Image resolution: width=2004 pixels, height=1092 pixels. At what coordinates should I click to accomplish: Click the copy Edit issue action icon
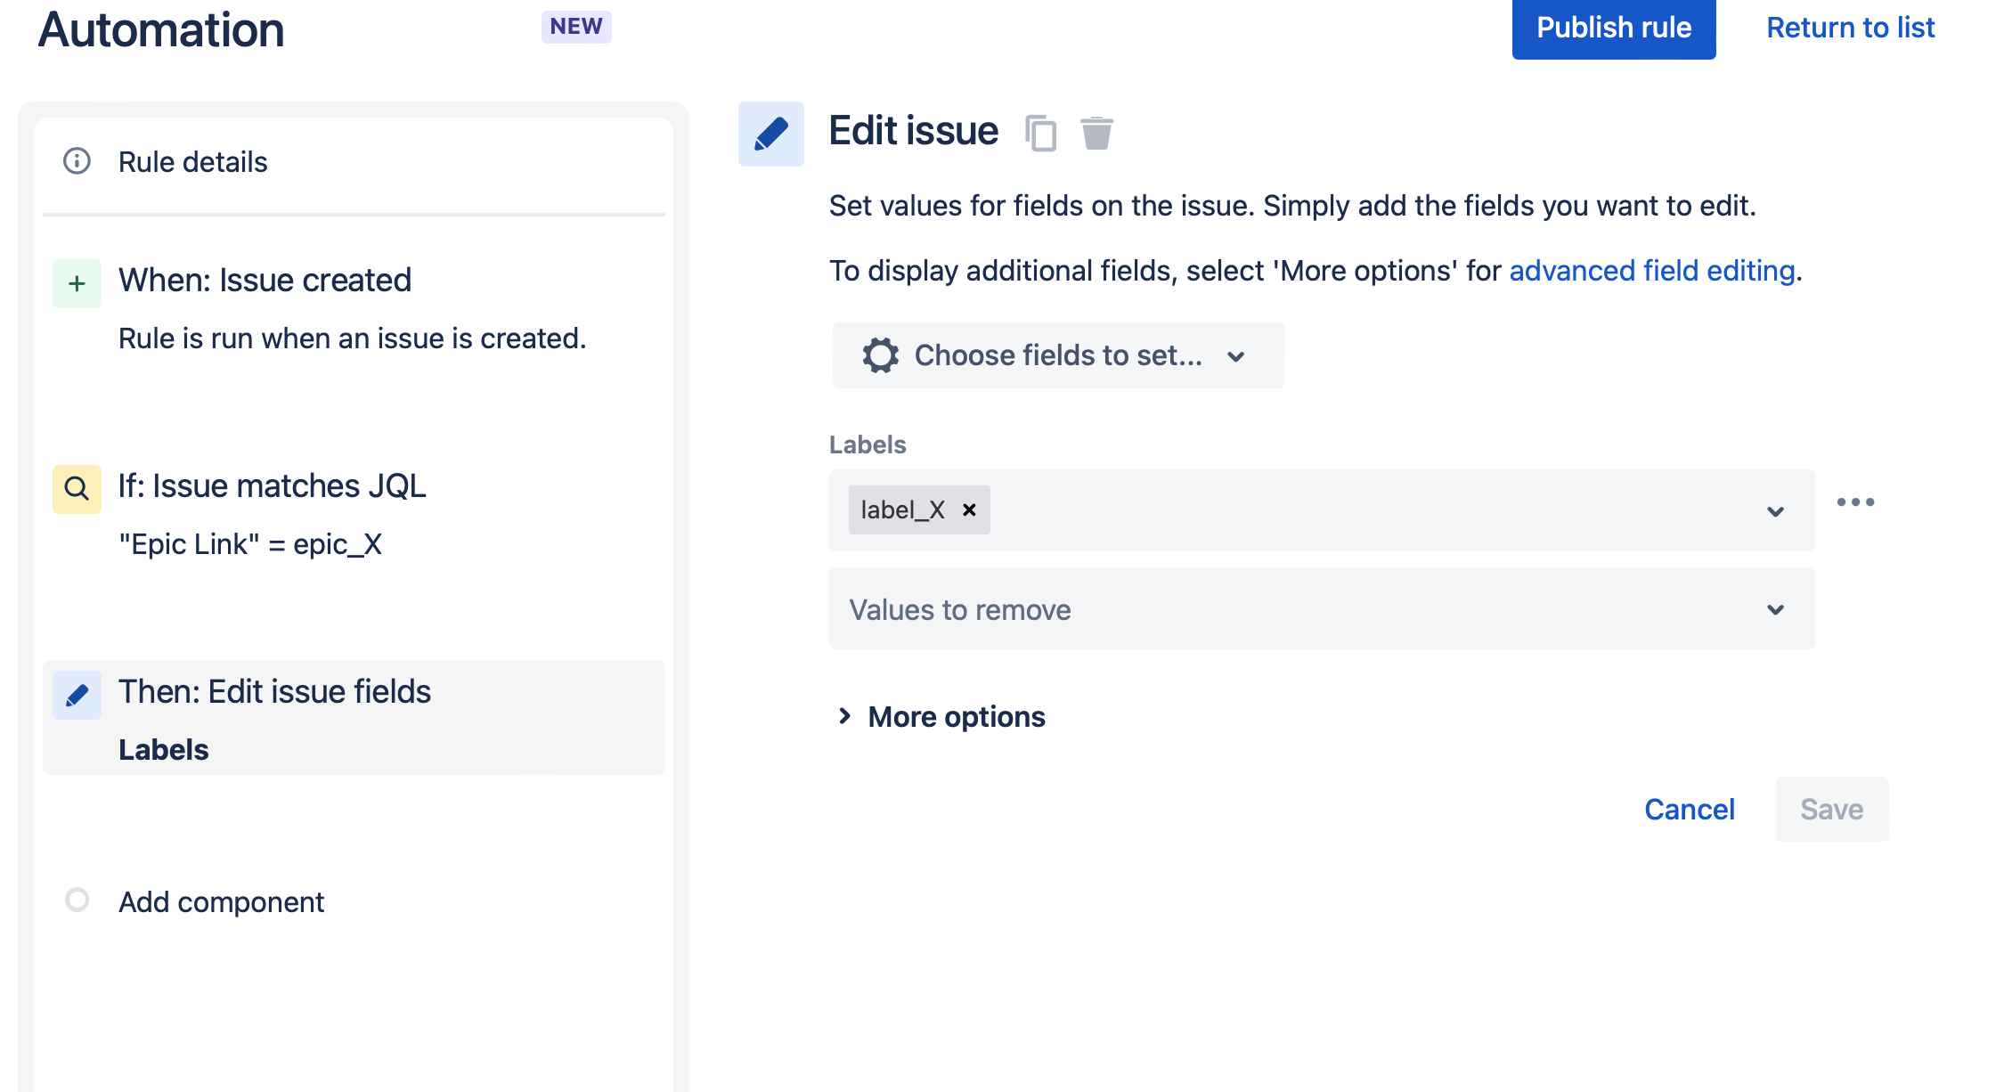pos(1041,133)
